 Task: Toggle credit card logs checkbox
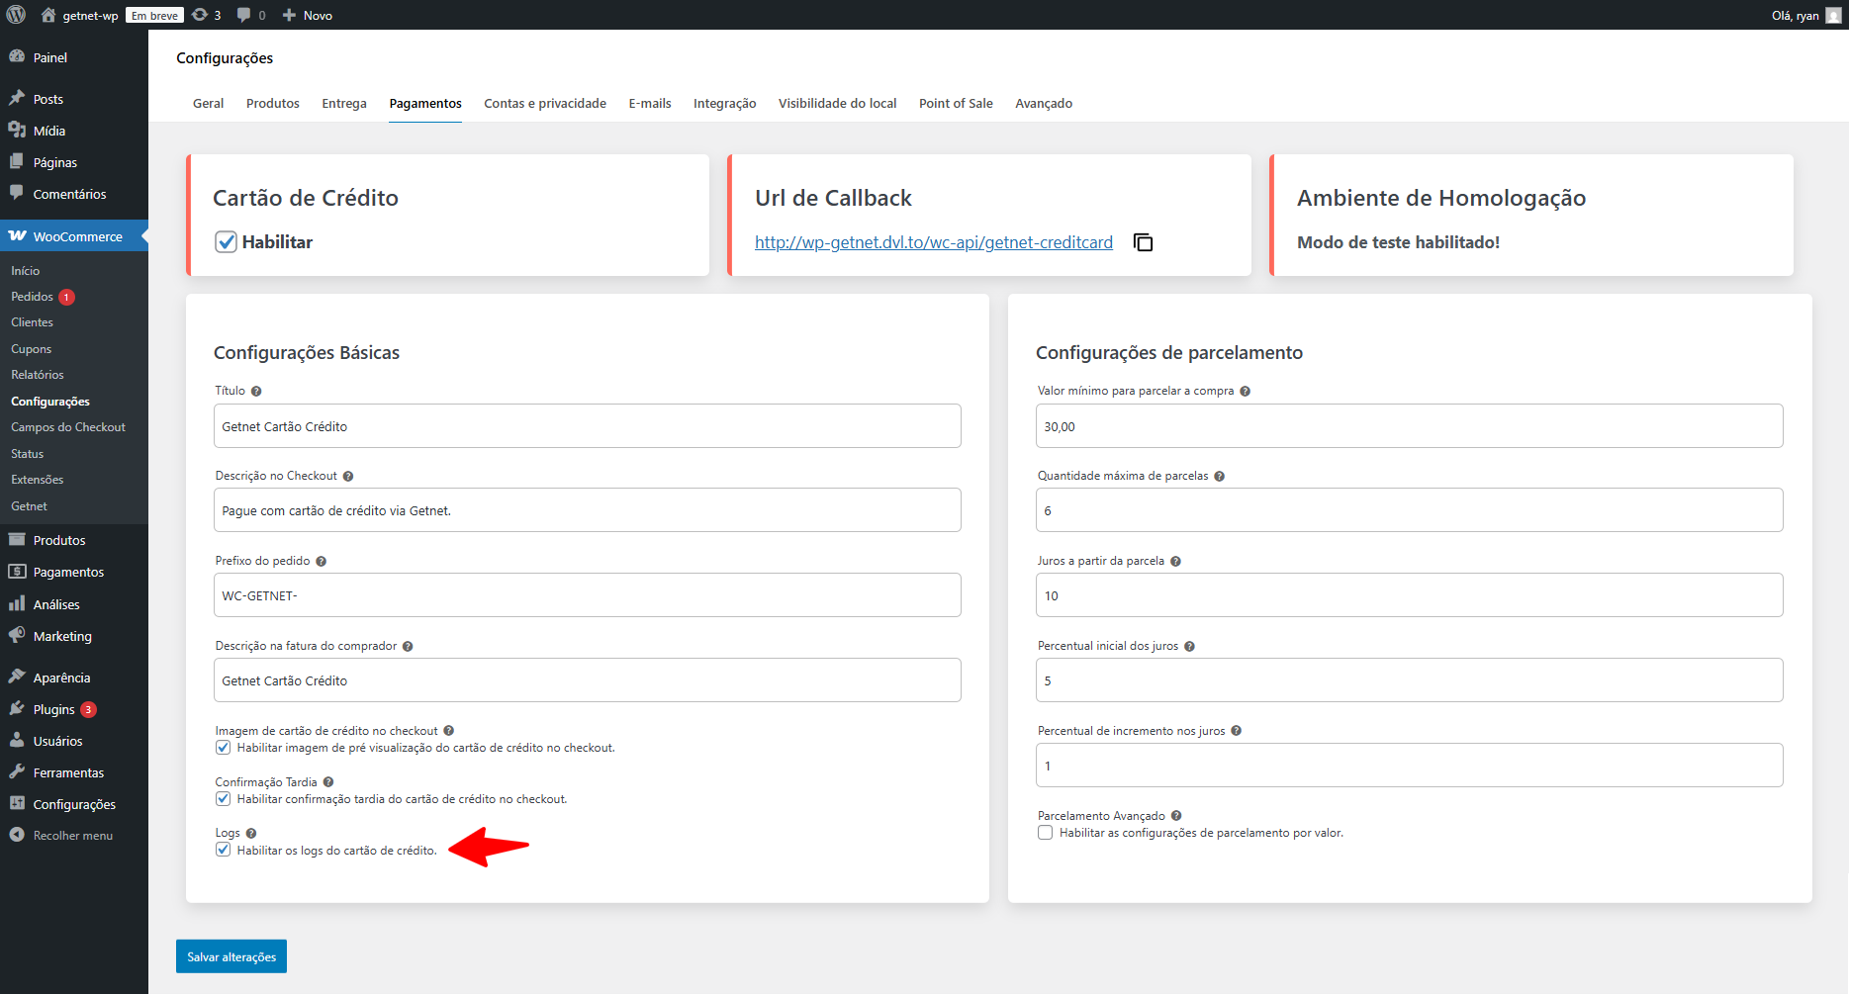tap(223, 850)
